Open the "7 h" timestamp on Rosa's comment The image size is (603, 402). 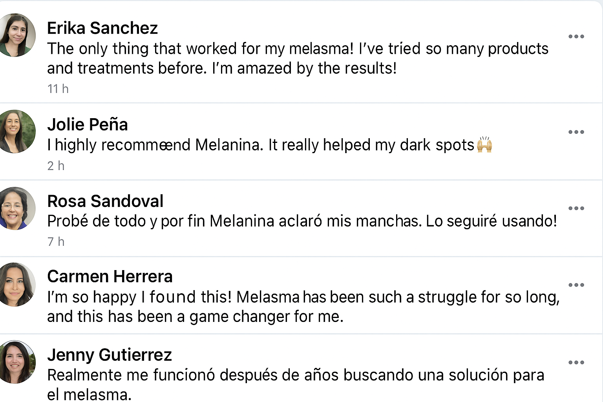pyautogui.click(x=56, y=242)
